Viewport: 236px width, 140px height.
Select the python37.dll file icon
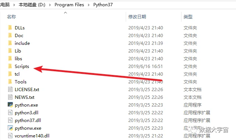pyautogui.click(x=10, y=120)
